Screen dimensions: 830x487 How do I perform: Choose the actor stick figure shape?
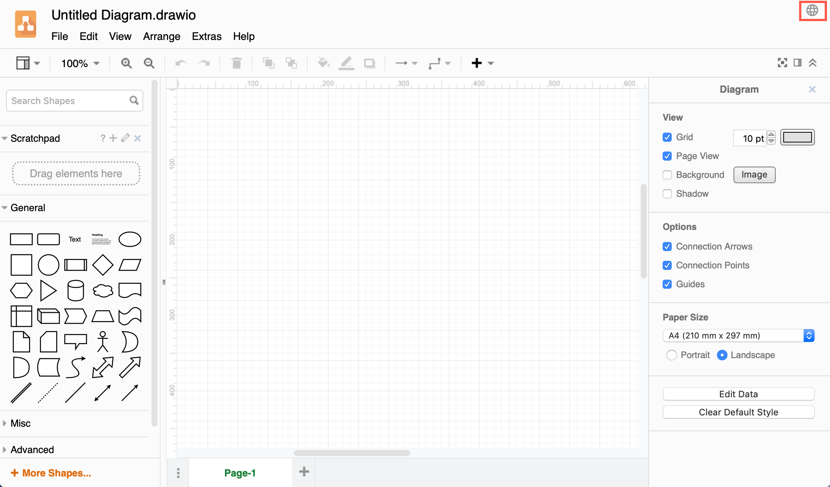(103, 342)
